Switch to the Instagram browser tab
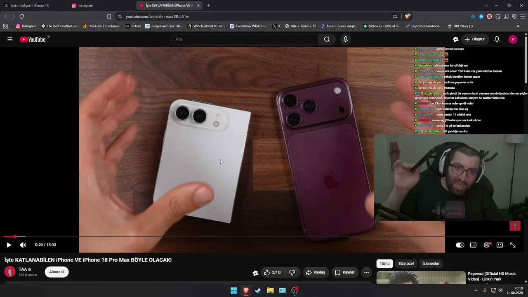This screenshot has width=528, height=297. point(101,5)
